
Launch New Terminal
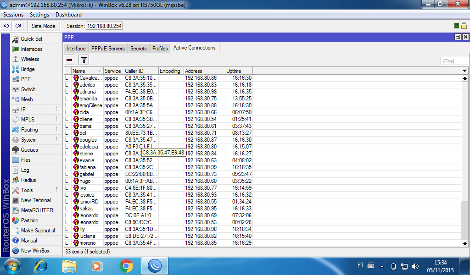[x=36, y=200]
